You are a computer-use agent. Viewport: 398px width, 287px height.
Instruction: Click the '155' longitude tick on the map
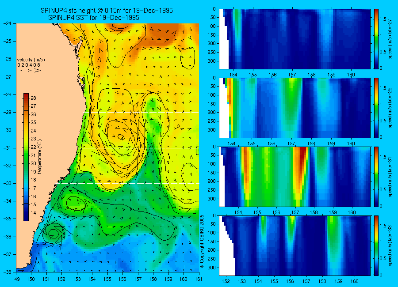pos(107,279)
